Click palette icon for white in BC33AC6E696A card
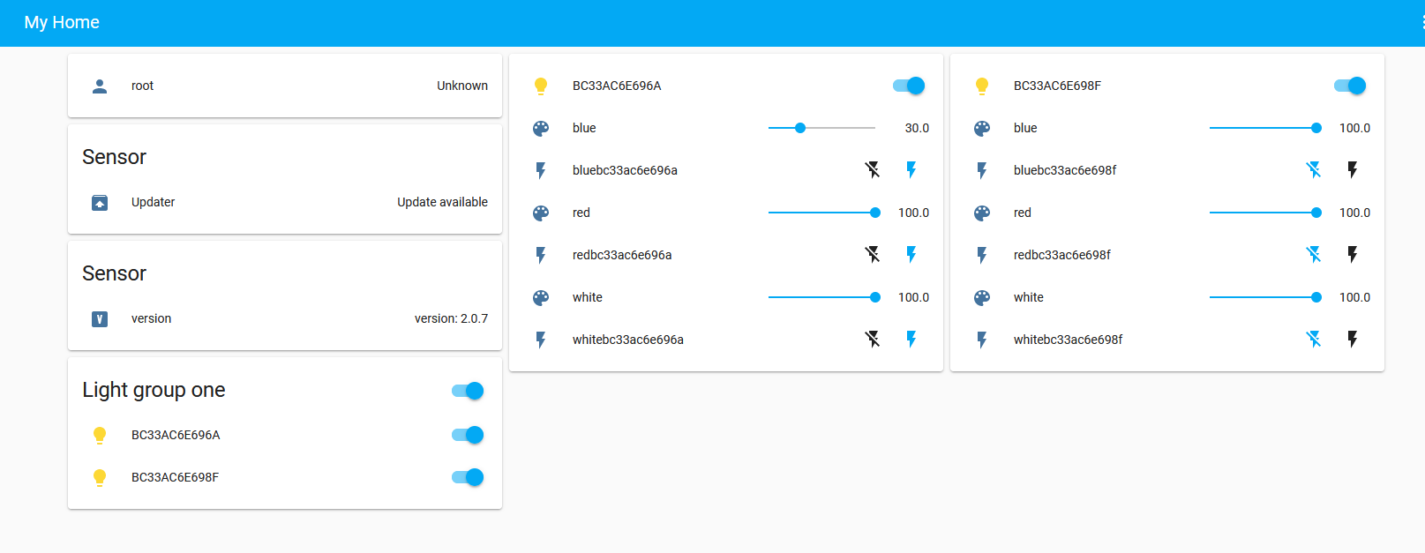1425x553 pixels. click(x=541, y=297)
